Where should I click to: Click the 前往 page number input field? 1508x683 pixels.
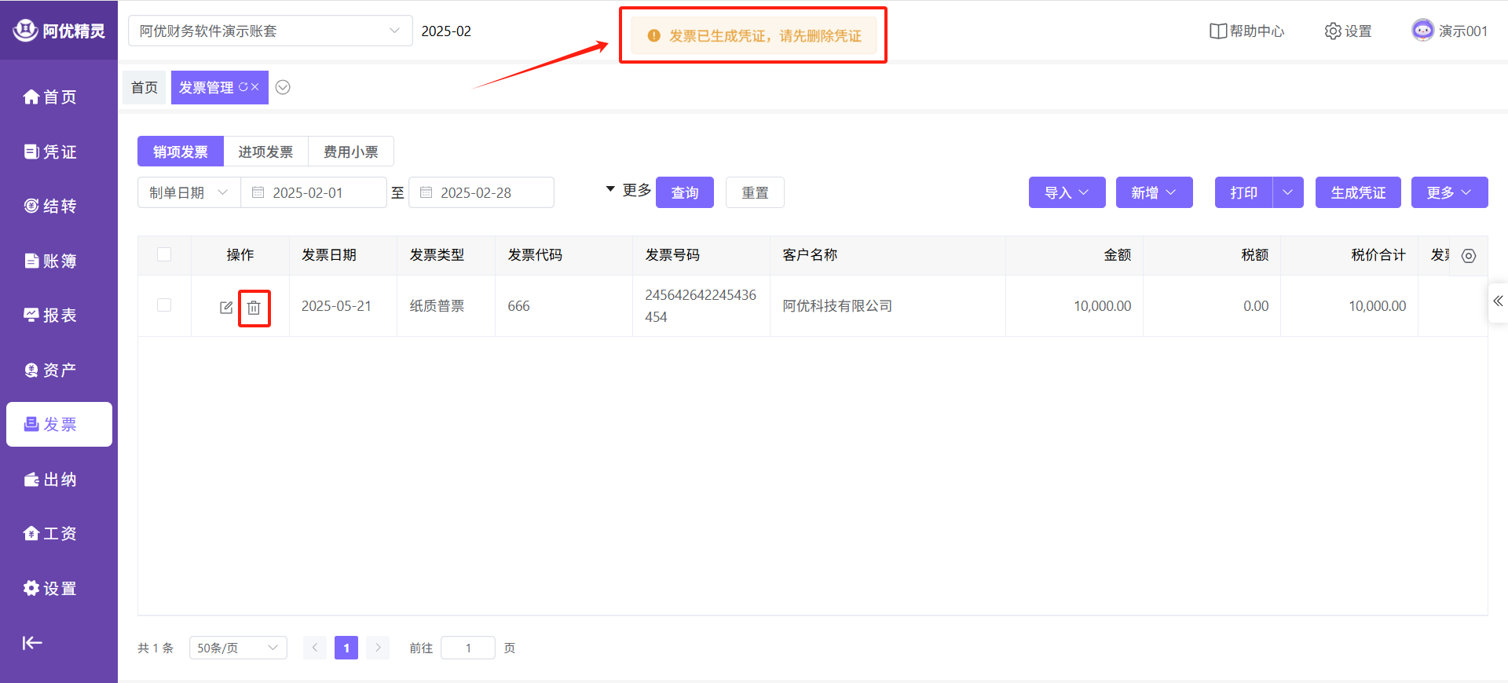point(468,648)
